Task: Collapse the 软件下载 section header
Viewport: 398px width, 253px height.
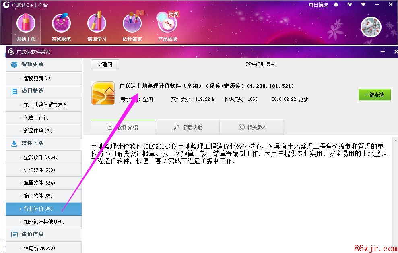Action: pyautogui.click(x=43, y=143)
